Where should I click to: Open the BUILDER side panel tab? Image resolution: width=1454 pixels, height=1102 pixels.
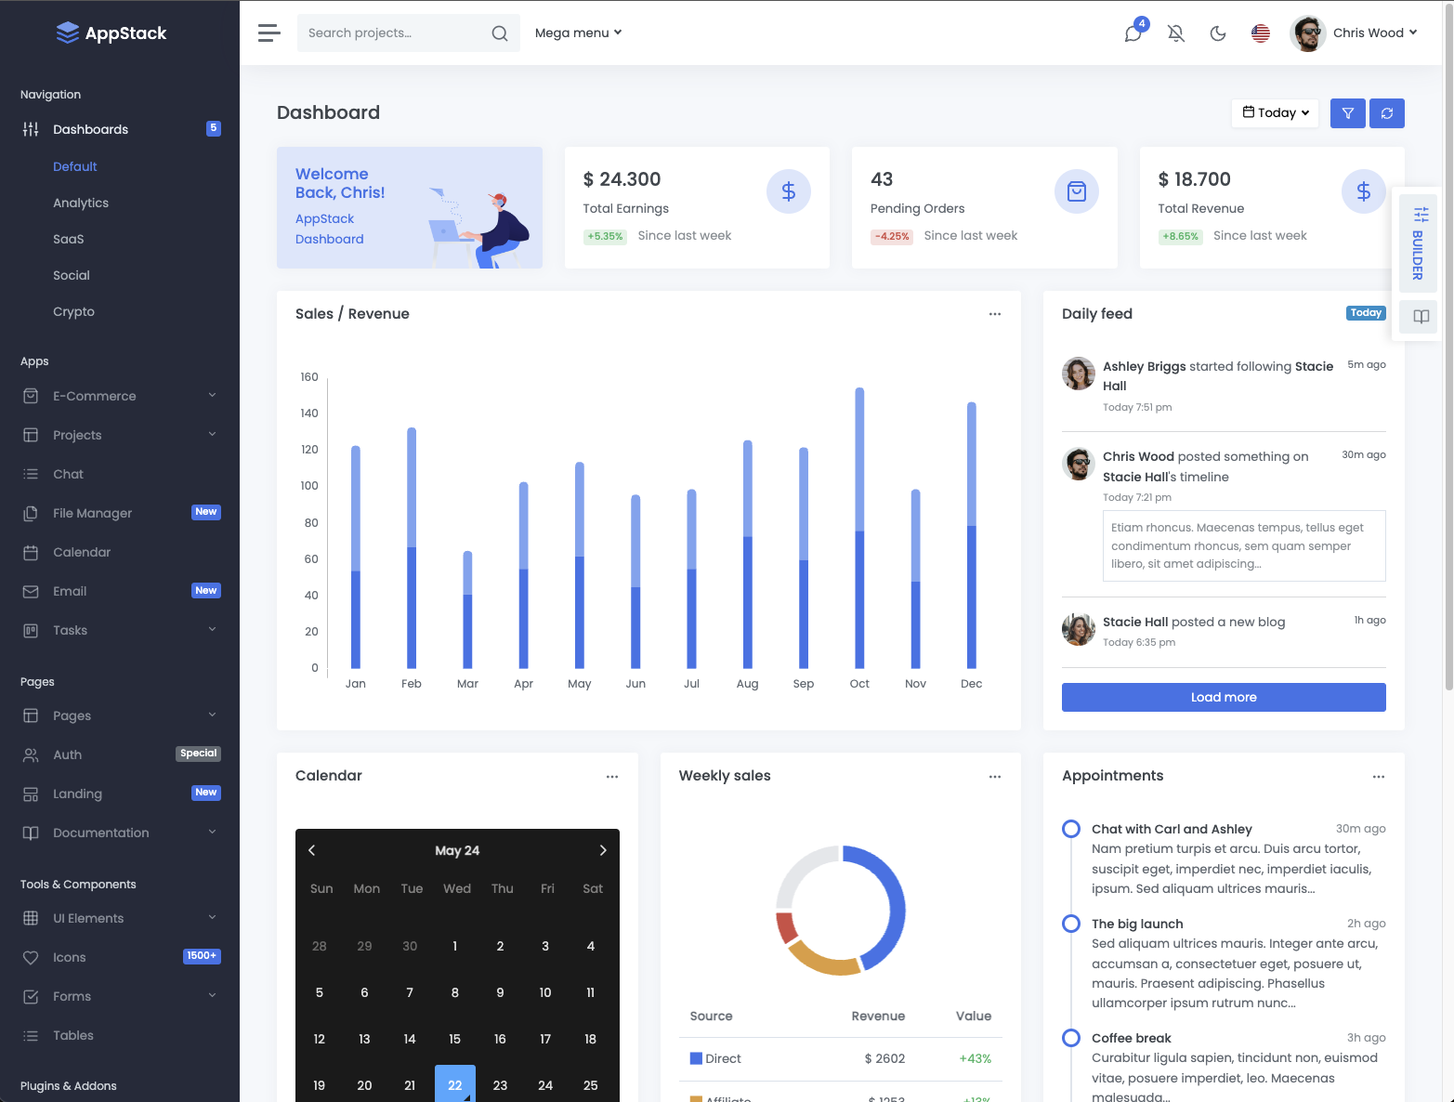click(1419, 243)
